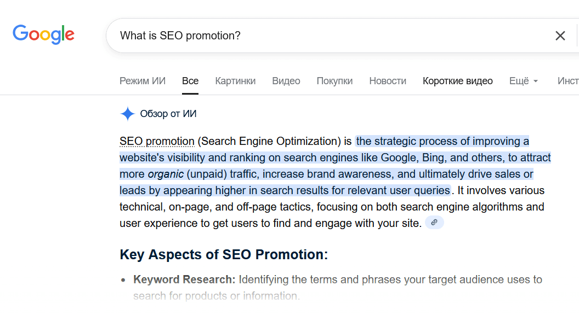Switch to the Режим ИИ tab
The width and height of the screenshot is (579, 315).
[x=143, y=81]
